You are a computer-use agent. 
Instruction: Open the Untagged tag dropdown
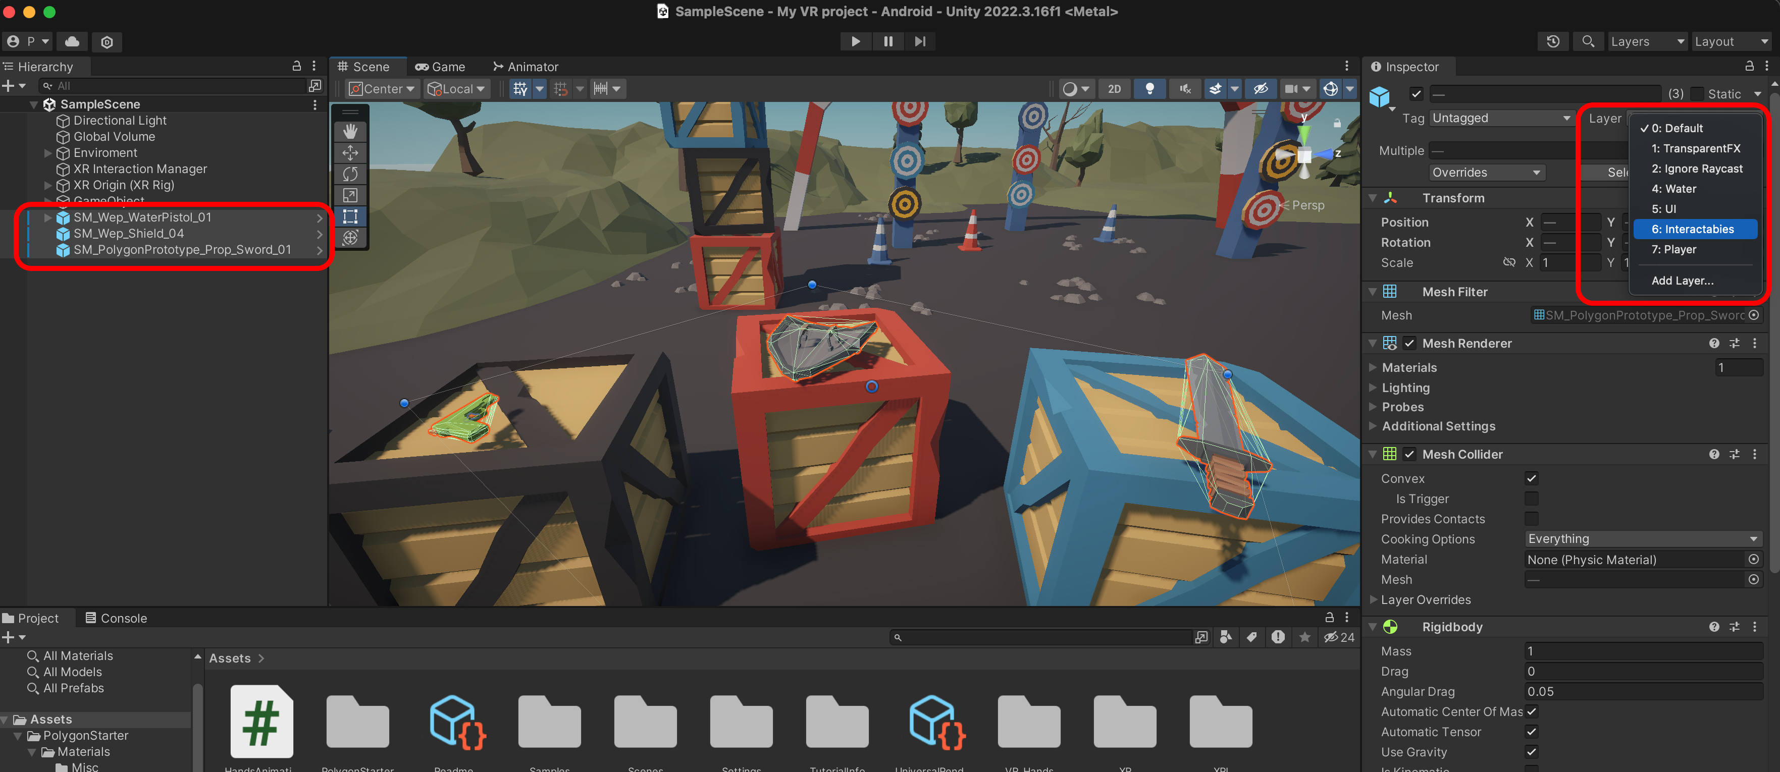click(x=1500, y=118)
